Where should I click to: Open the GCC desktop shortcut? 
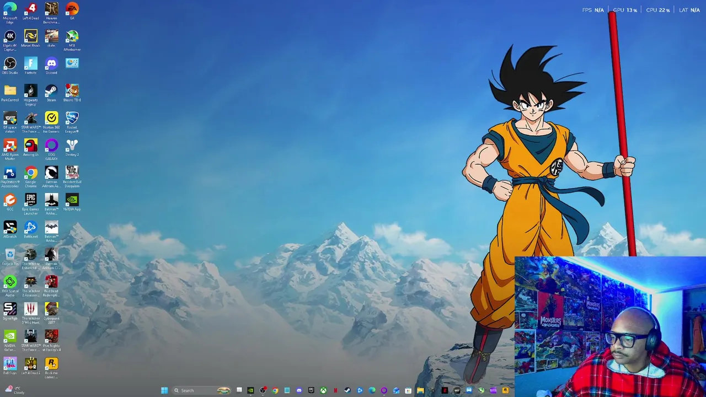pyautogui.click(x=10, y=202)
